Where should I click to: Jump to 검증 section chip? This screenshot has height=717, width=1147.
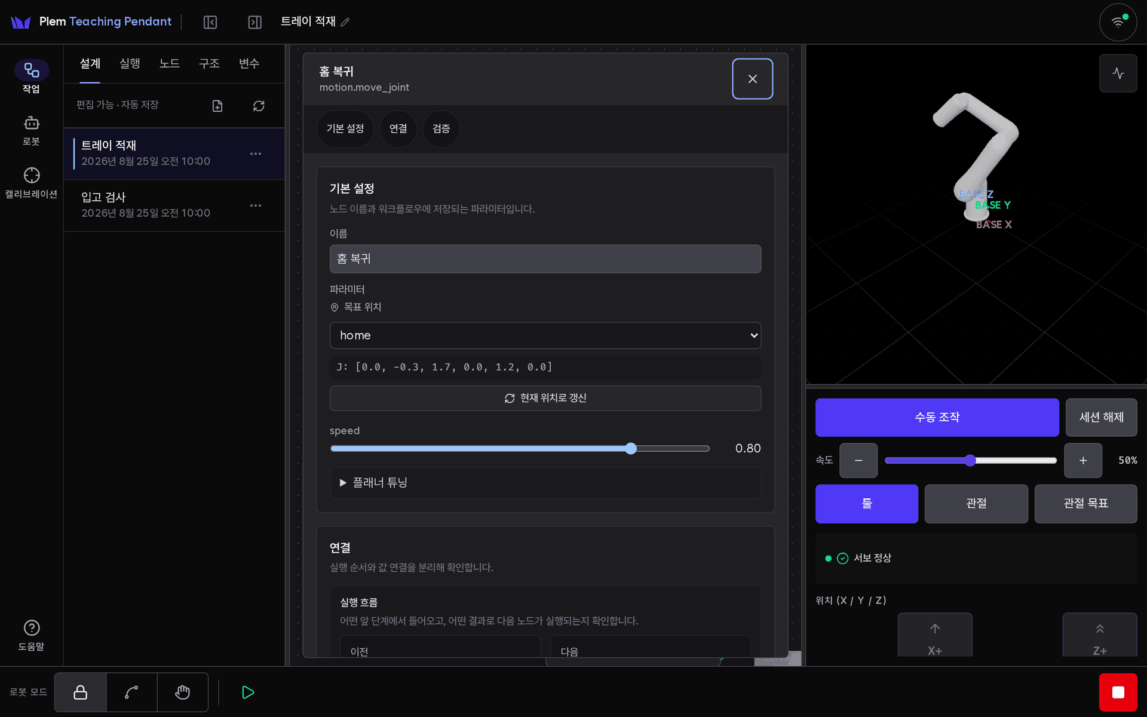point(441,128)
